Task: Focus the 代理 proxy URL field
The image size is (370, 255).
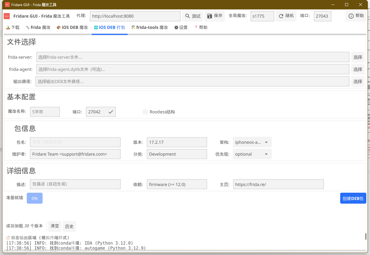Action: point(135,16)
